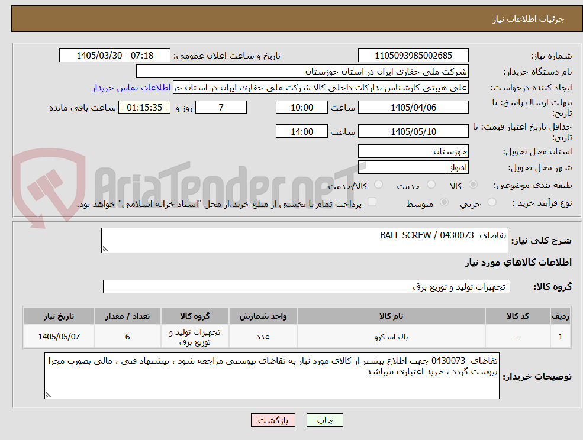Click the response deadline date 1405/04/06

coord(413,108)
